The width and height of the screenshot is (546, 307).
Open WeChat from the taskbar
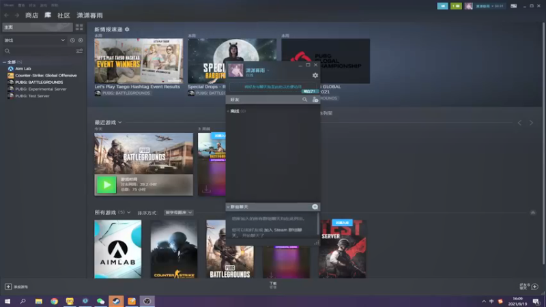[100, 301]
